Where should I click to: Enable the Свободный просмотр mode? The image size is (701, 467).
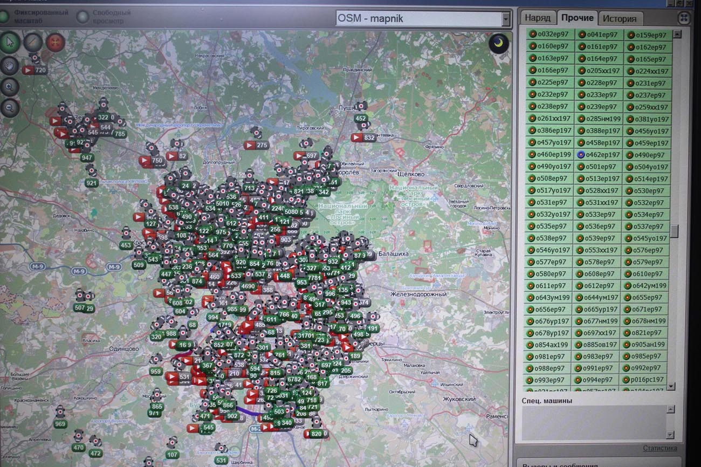83,17
